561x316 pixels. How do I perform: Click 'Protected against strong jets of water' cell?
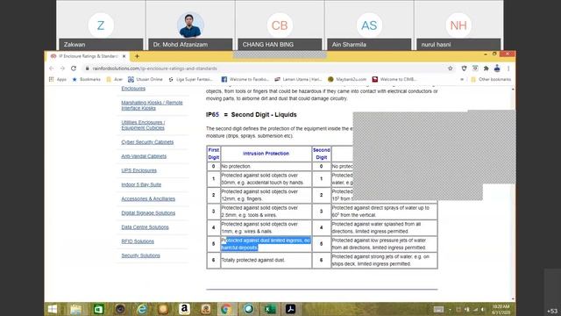(384, 260)
